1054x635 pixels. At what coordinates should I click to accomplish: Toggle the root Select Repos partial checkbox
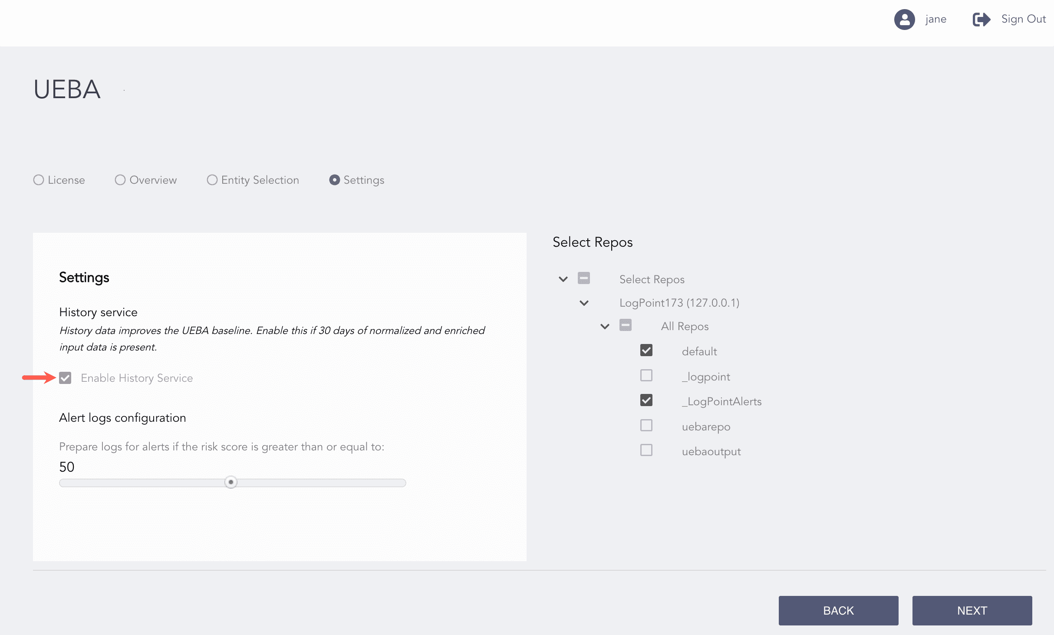[x=583, y=278]
